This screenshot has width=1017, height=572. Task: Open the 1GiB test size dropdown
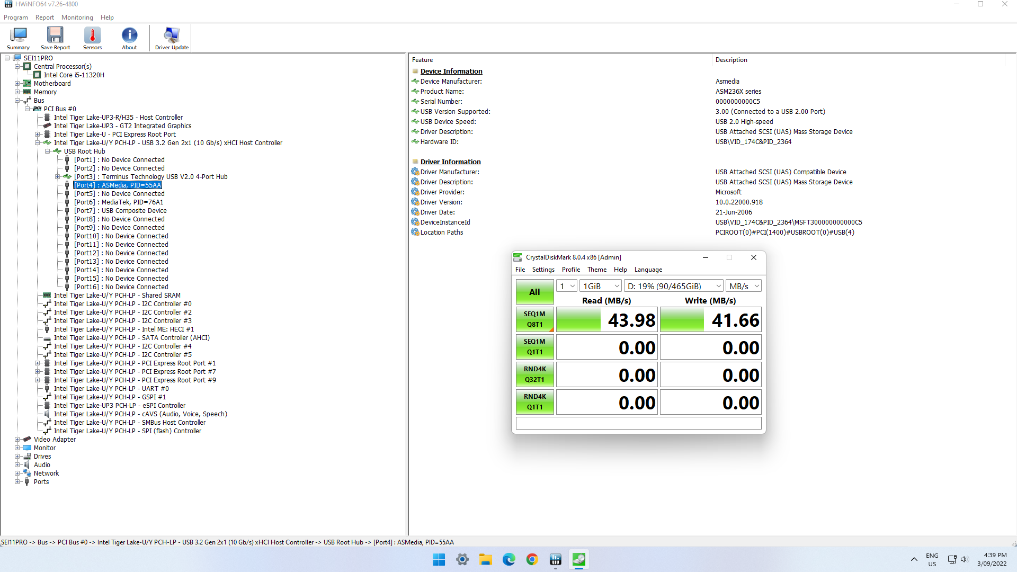coord(600,286)
